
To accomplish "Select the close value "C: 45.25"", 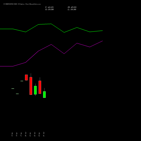I will pyautogui.click(x=49, y=7).
